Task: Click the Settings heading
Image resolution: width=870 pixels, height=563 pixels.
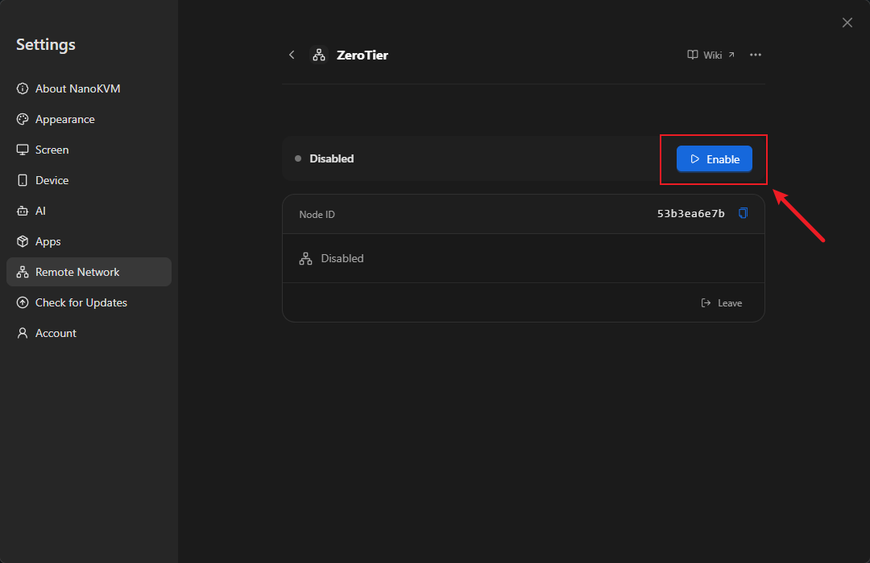Action: pyautogui.click(x=45, y=45)
